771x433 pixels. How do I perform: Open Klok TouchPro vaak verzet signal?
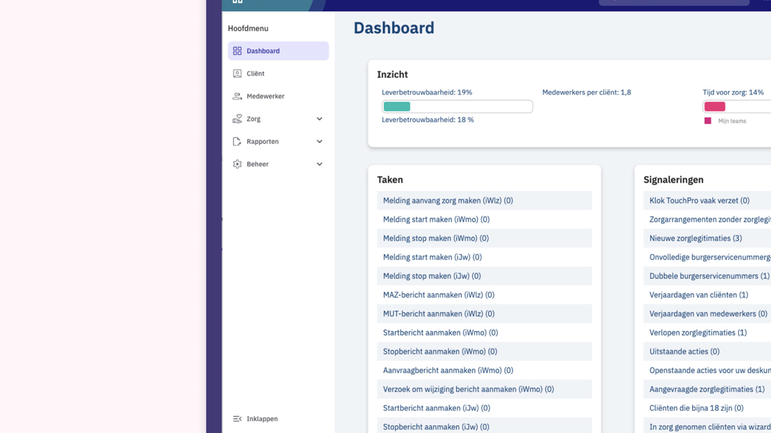[707, 200]
